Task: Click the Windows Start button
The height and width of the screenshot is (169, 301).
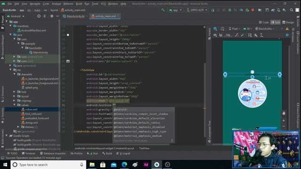Action: tap(5, 165)
